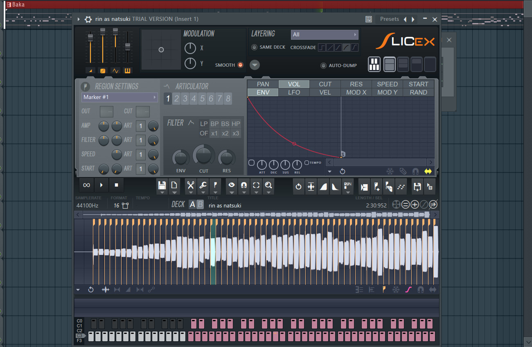Click the freeze snowflake icon in envelope editor
This screenshot has height=347, width=532.
[390, 171]
